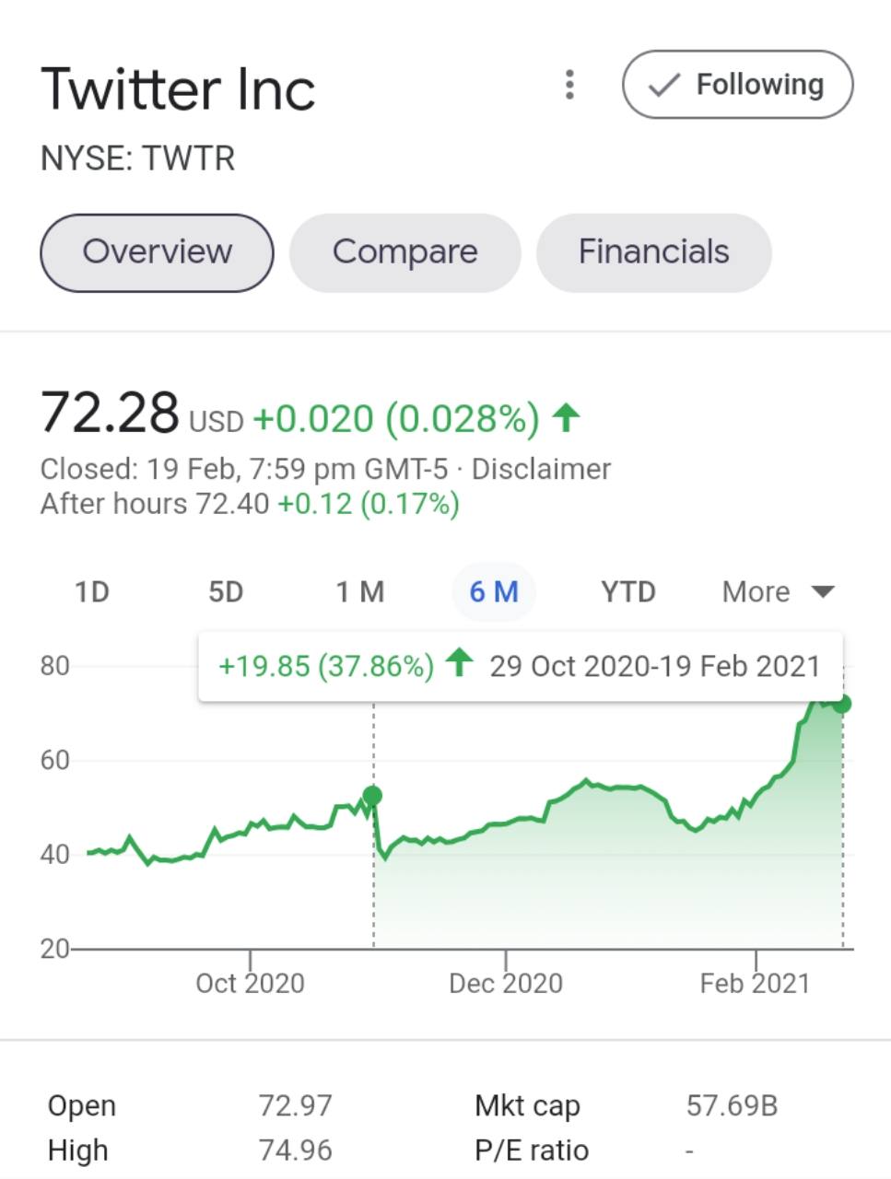Choose the 1 M time range
Viewport: 891px width, 1179px height.
(359, 591)
